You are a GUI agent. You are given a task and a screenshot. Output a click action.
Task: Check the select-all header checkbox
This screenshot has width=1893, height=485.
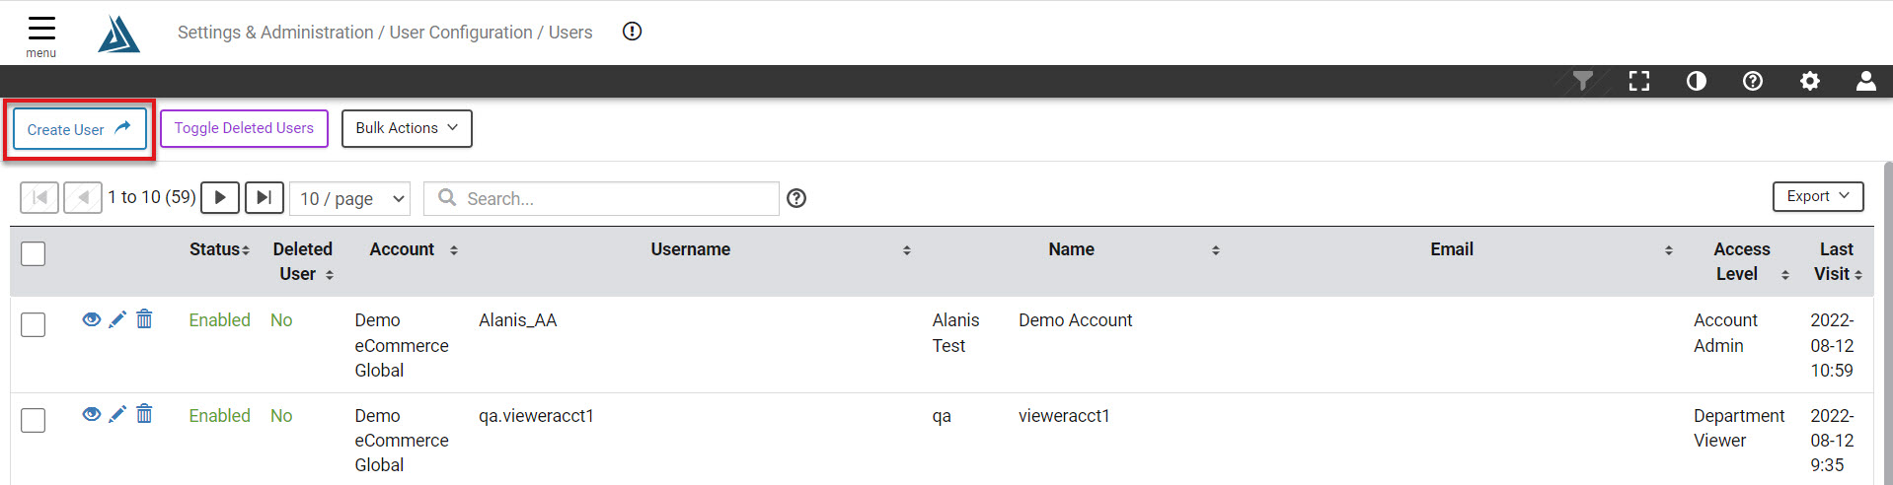pyautogui.click(x=34, y=253)
